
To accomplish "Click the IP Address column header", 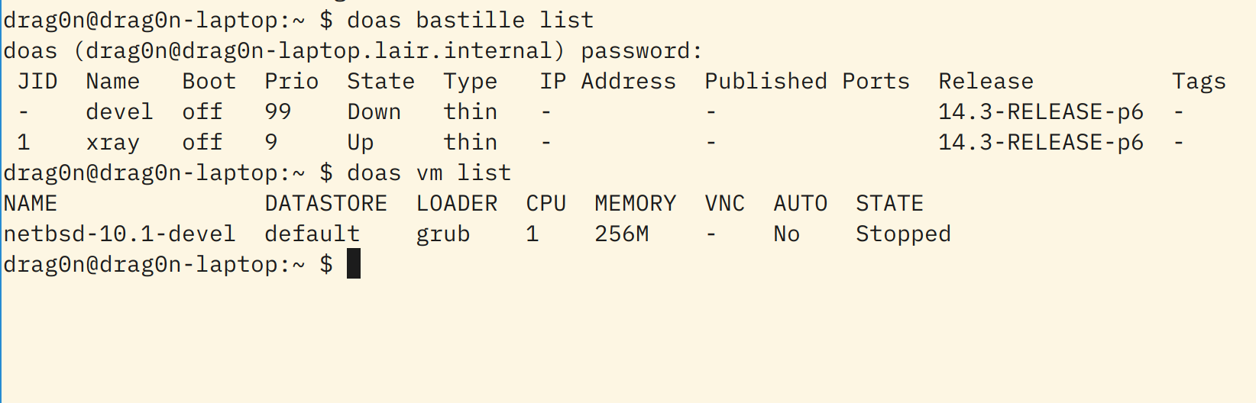I will (607, 82).
